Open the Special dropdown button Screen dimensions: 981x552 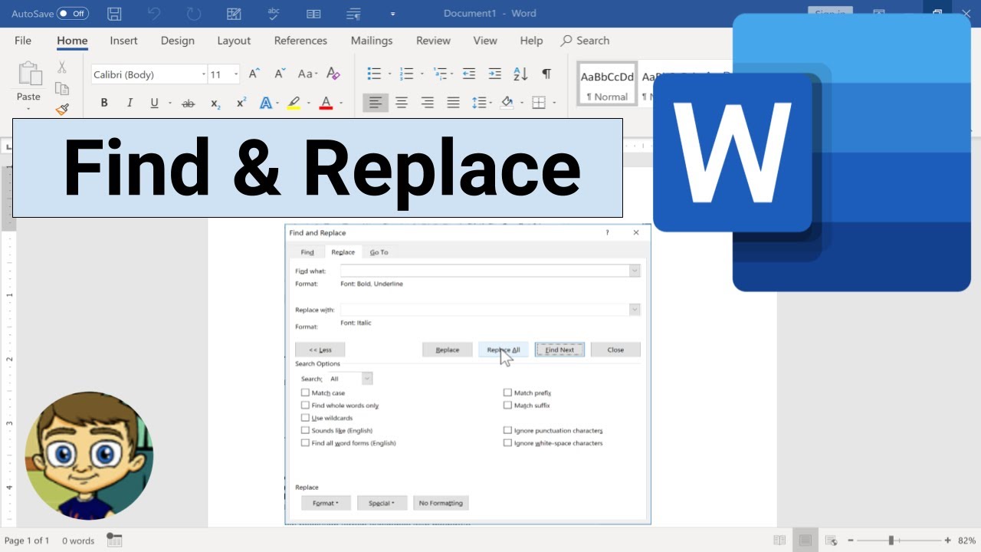(x=382, y=503)
